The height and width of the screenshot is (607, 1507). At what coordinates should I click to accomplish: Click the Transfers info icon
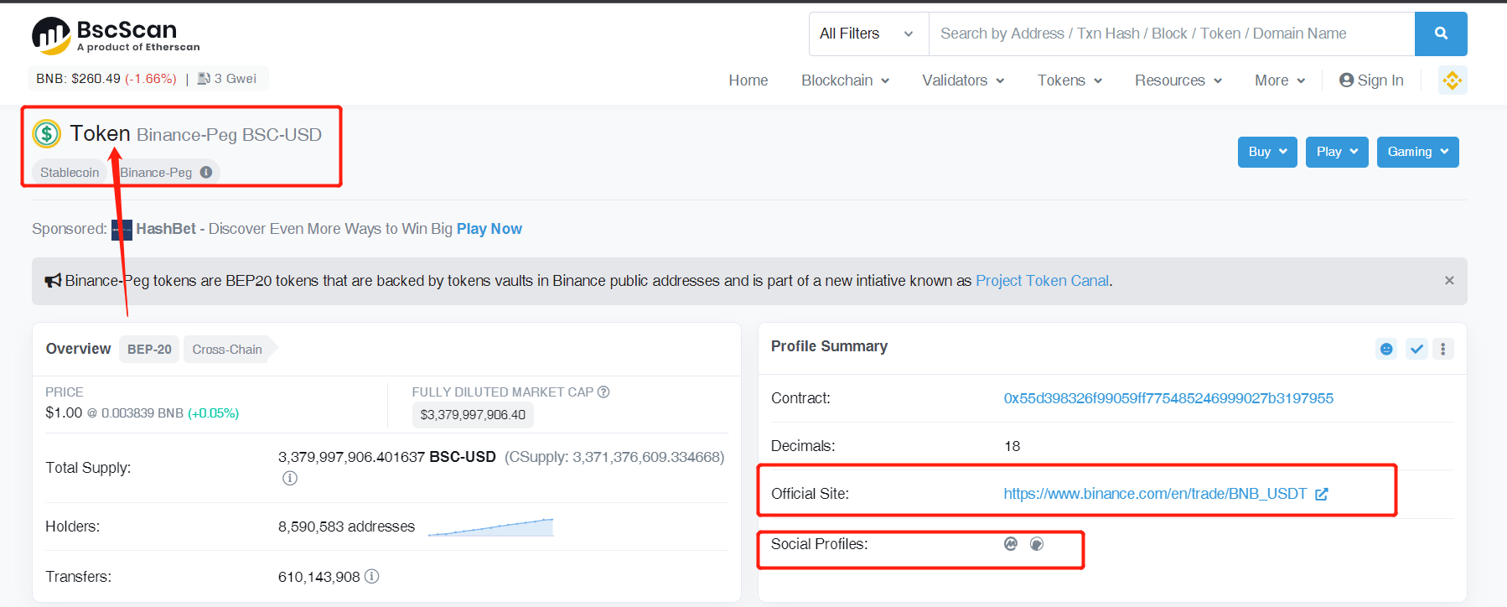pos(372,576)
